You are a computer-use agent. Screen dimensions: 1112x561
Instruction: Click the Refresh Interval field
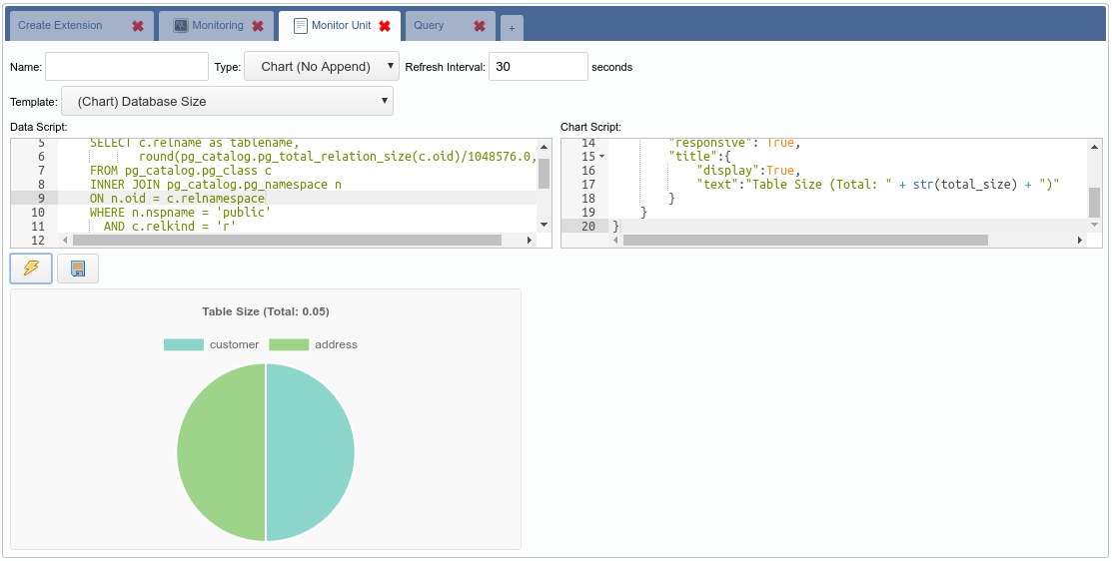pos(538,67)
